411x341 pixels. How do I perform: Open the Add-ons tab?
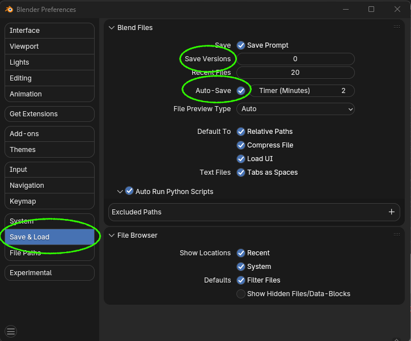[49, 134]
